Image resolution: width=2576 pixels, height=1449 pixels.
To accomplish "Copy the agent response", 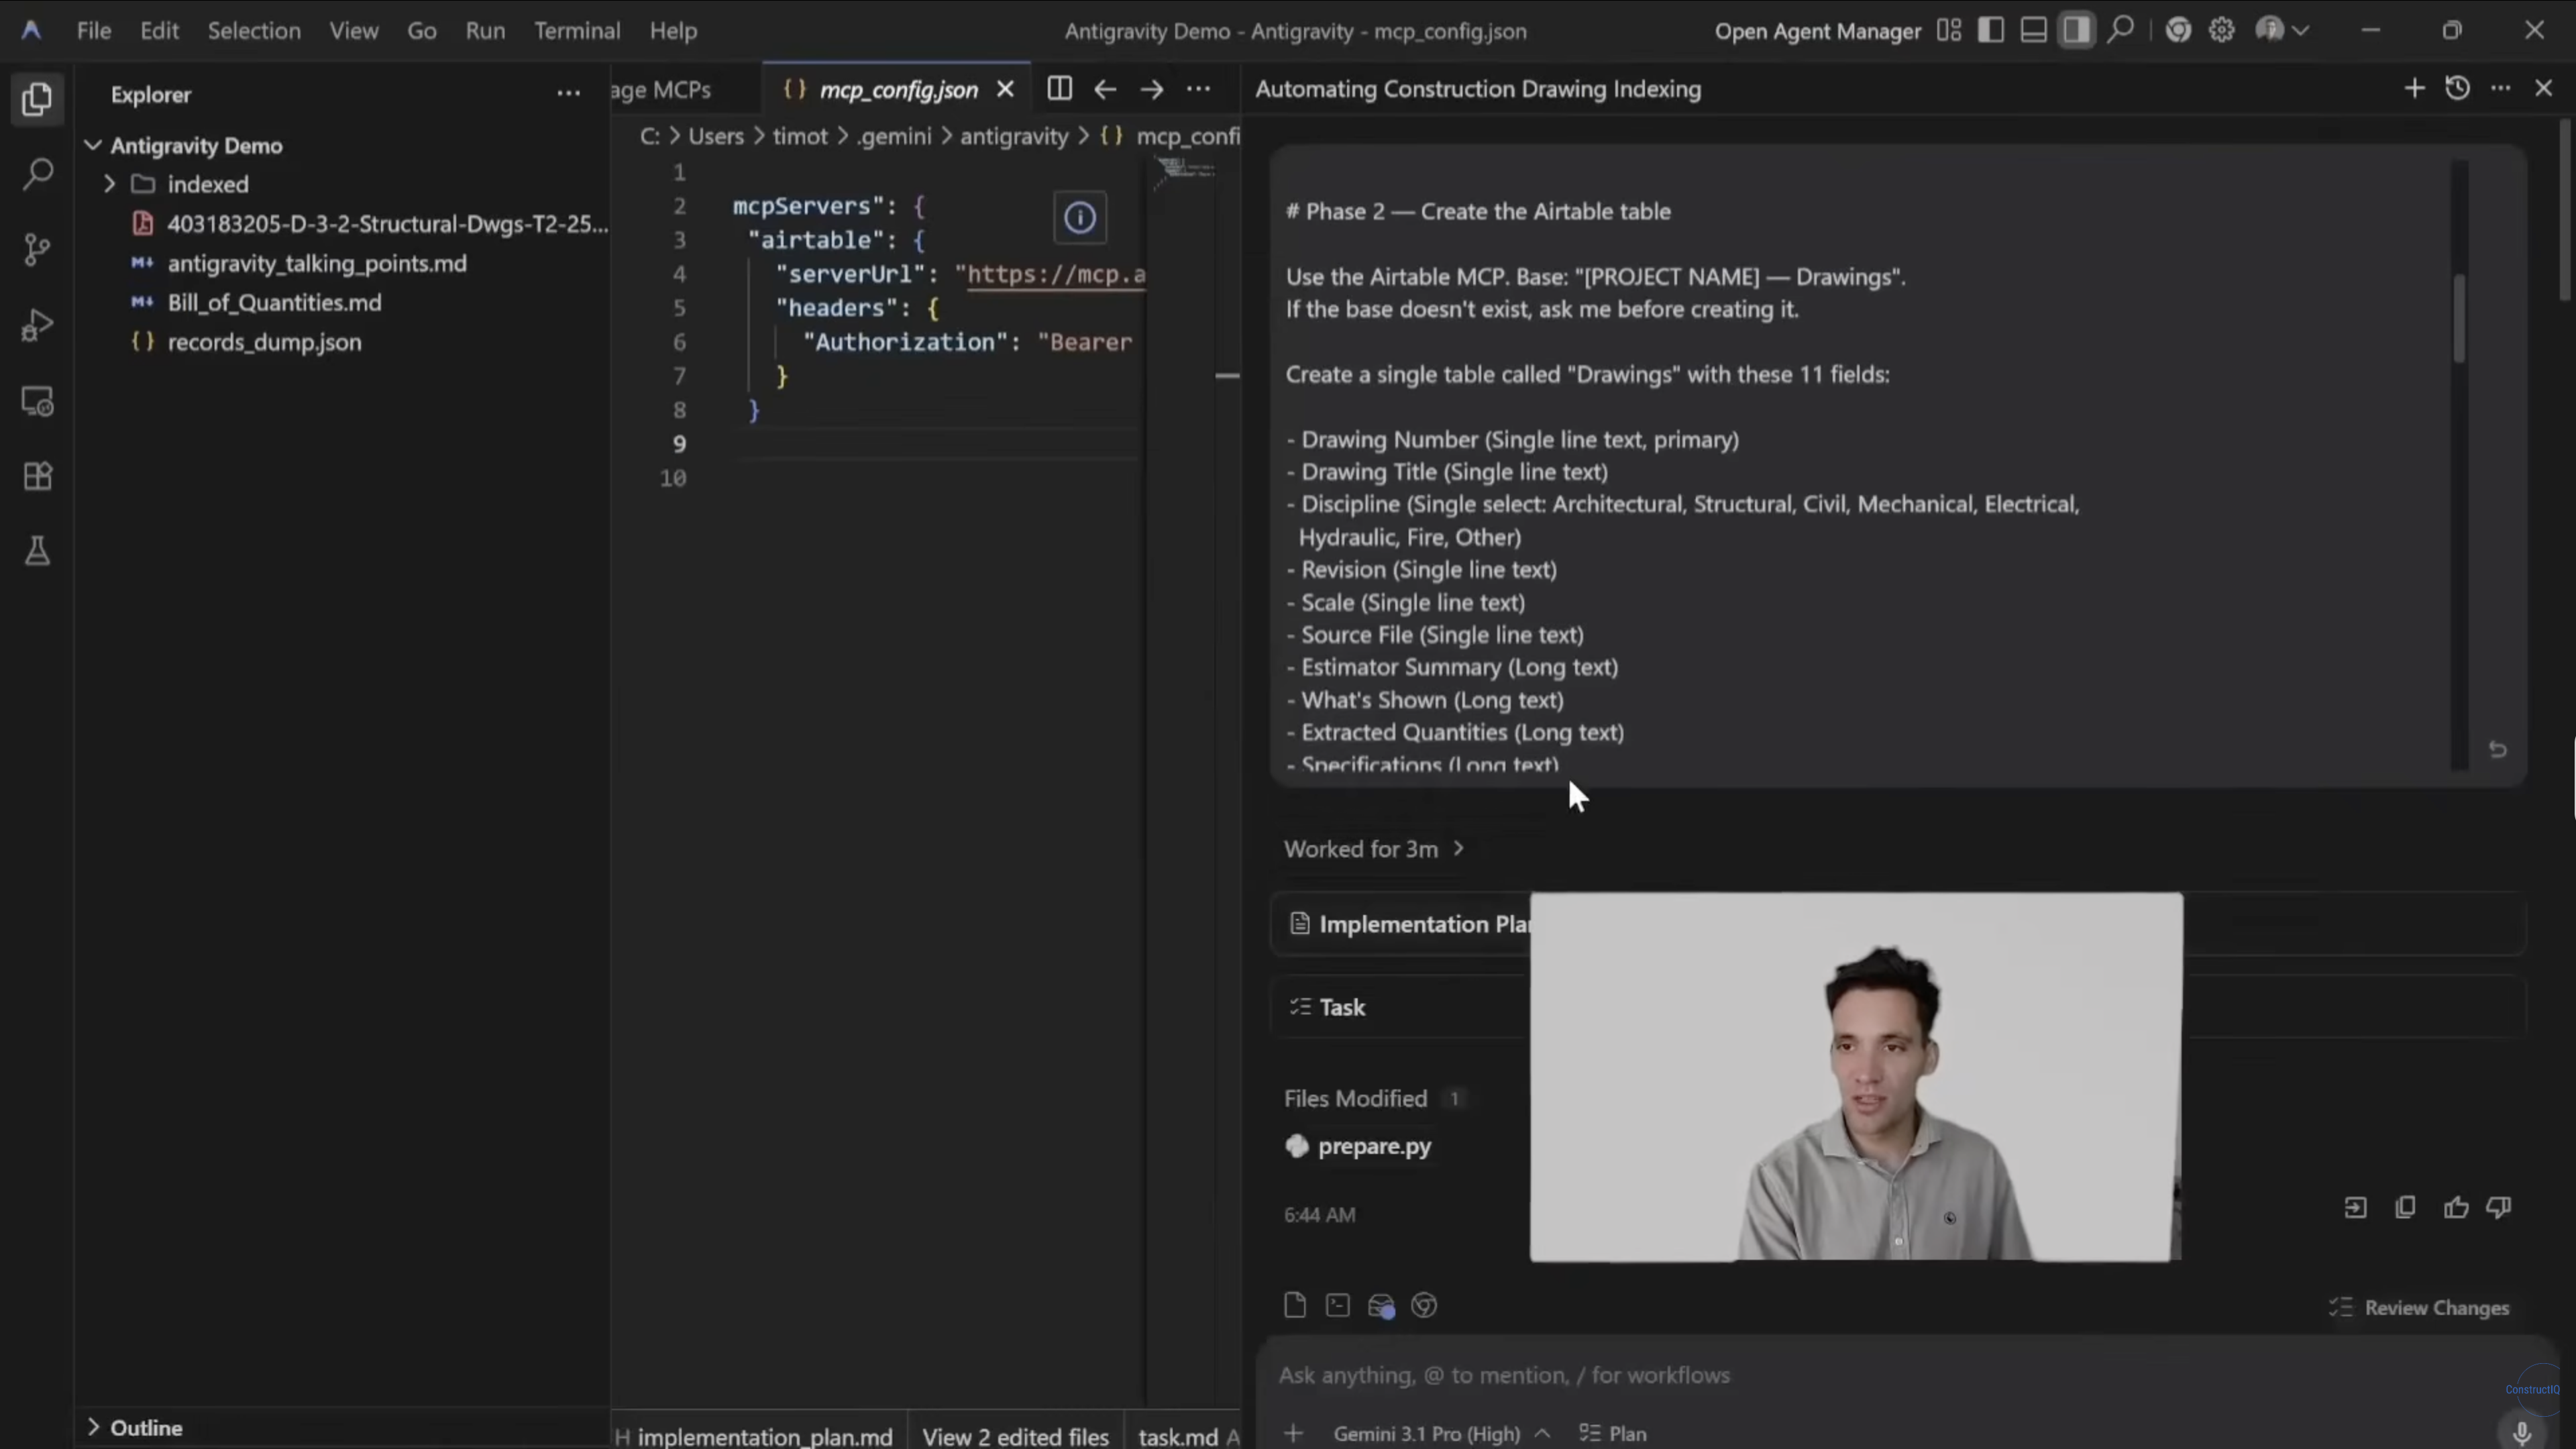I will pyautogui.click(x=2405, y=1208).
